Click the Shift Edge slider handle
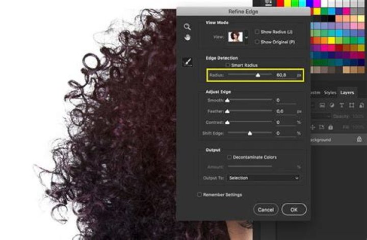367x240 pixels. [250, 134]
